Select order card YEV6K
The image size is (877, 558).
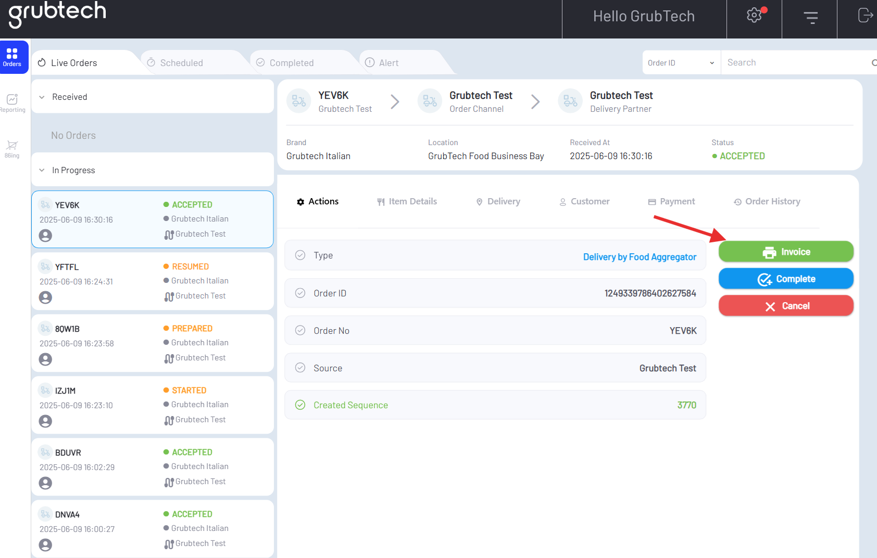tap(153, 219)
